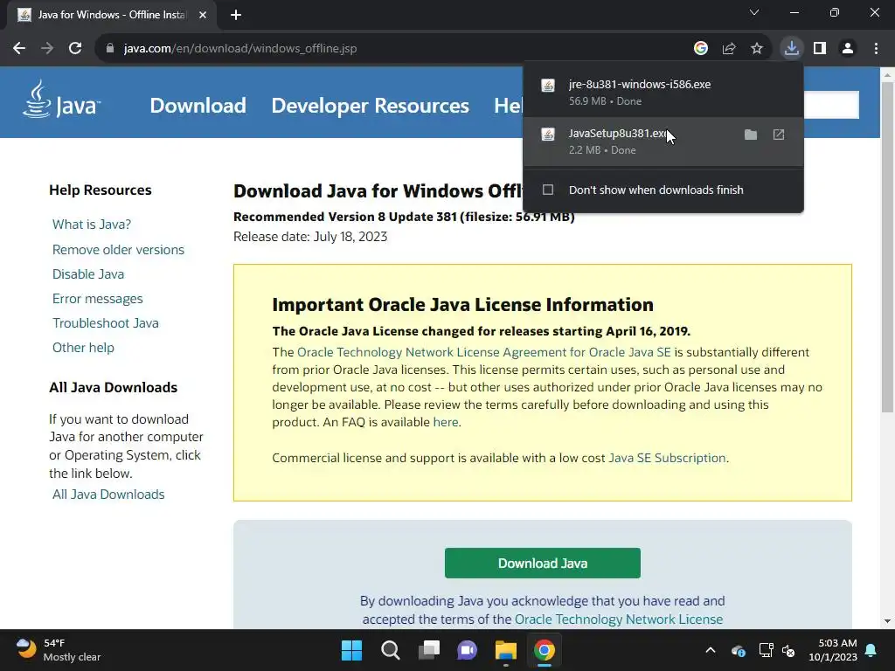The width and height of the screenshot is (895, 671).
Task: Click the site search box in header
Action: pos(831,105)
